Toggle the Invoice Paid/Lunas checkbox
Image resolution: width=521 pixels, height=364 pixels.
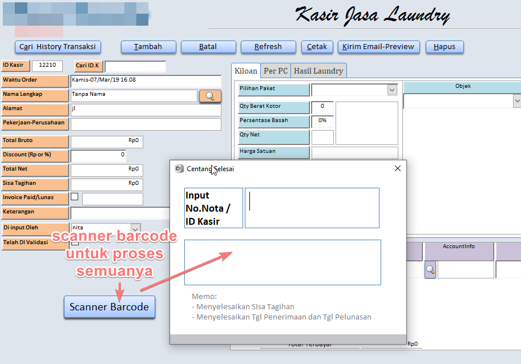coord(74,197)
